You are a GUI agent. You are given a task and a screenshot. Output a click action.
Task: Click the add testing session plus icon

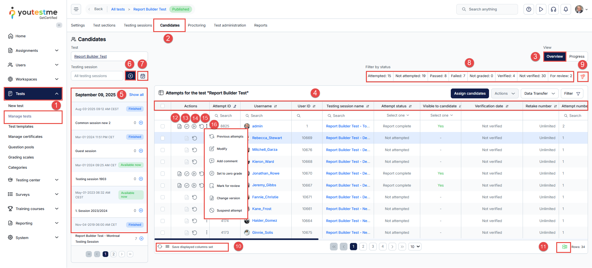130,76
